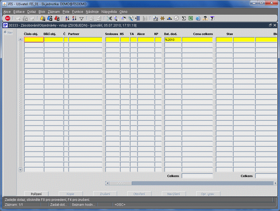Click the Seznam hodn... status bar entry

tap(83, 204)
